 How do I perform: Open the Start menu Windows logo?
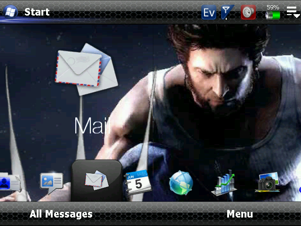[10, 12]
